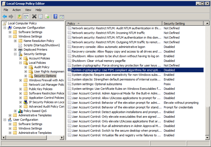Click the Help question mark icon
Viewport: 211px width, 147px height.
click(56, 17)
